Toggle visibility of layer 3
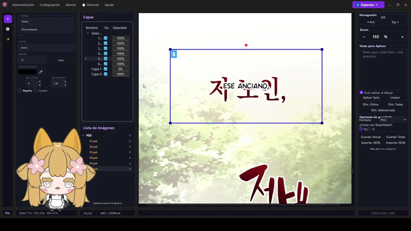 [105, 48]
